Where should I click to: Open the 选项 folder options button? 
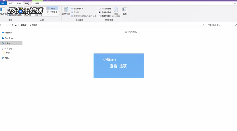[x=125, y=11]
